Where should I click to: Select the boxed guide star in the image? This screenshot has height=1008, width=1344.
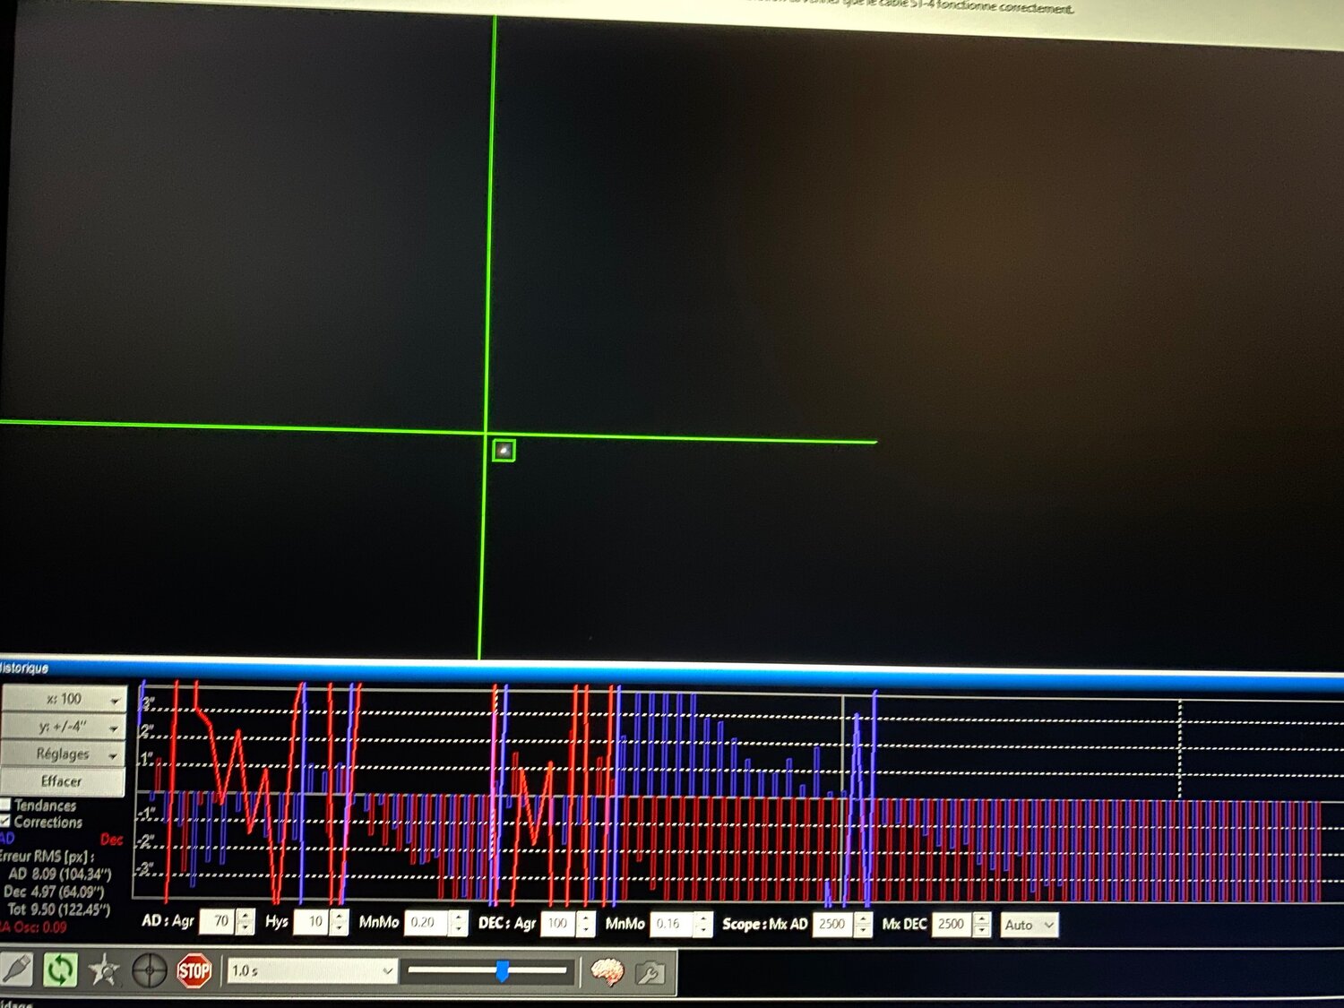tap(504, 450)
